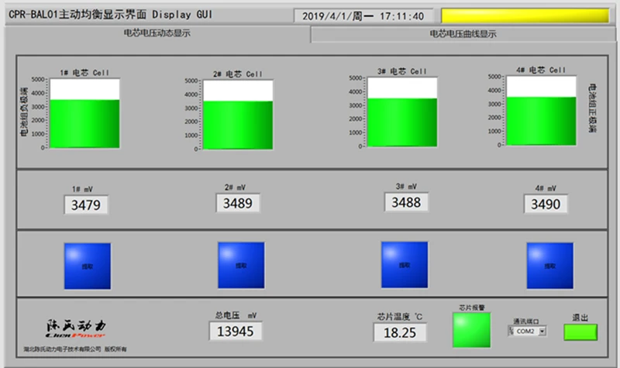Click the 3# 电芯 Cell green tank gauge
620x368 pixels.
click(402, 112)
